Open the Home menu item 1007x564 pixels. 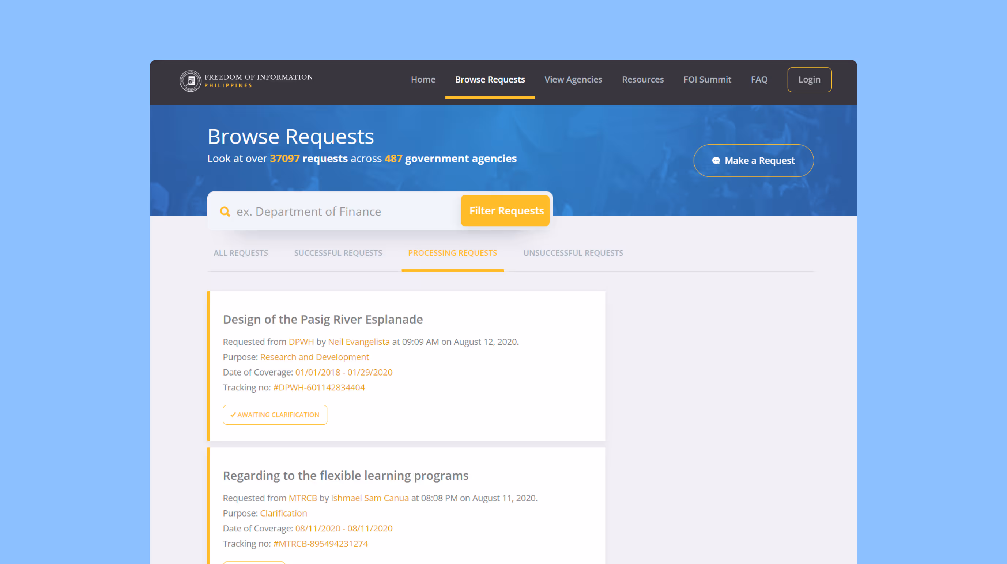(423, 79)
